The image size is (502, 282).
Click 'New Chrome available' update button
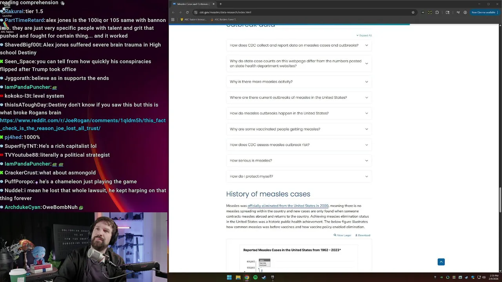coord(485,12)
